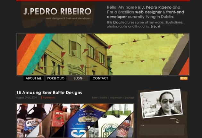Open the ABOUT ME menu item
202x138 pixels.
click(x=34, y=78)
